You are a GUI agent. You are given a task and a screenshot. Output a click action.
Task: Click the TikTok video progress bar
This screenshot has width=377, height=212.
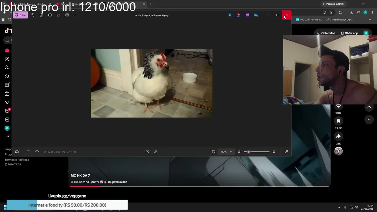coord(200,186)
